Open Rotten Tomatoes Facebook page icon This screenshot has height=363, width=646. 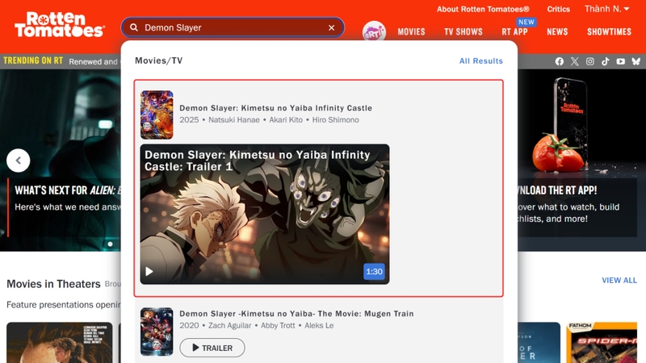pyautogui.click(x=560, y=61)
